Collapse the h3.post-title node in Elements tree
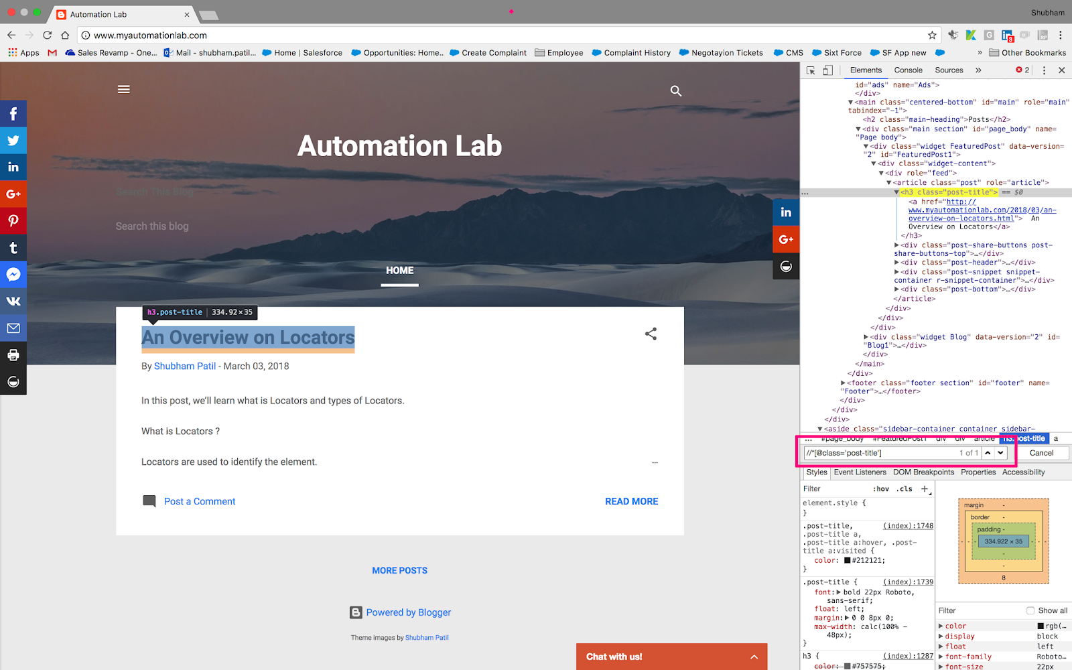The height and width of the screenshot is (670, 1072). [x=896, y=192]
